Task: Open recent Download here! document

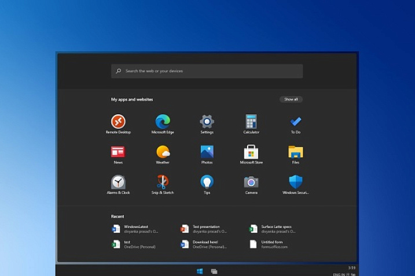Action: [x=204, y=244]
